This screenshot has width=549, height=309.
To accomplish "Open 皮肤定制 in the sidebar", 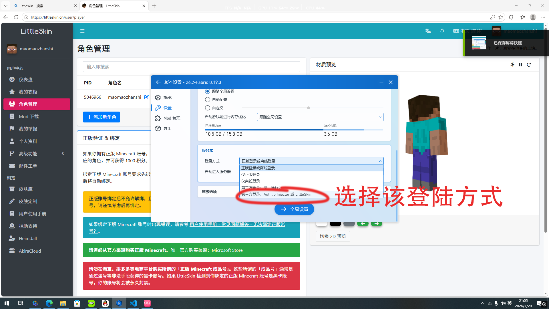I will 37,201.
